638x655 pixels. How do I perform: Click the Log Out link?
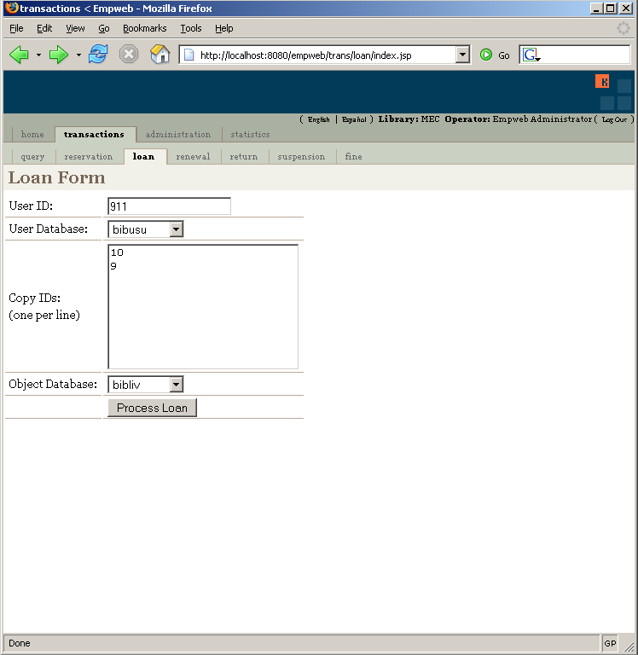point(614,119)
